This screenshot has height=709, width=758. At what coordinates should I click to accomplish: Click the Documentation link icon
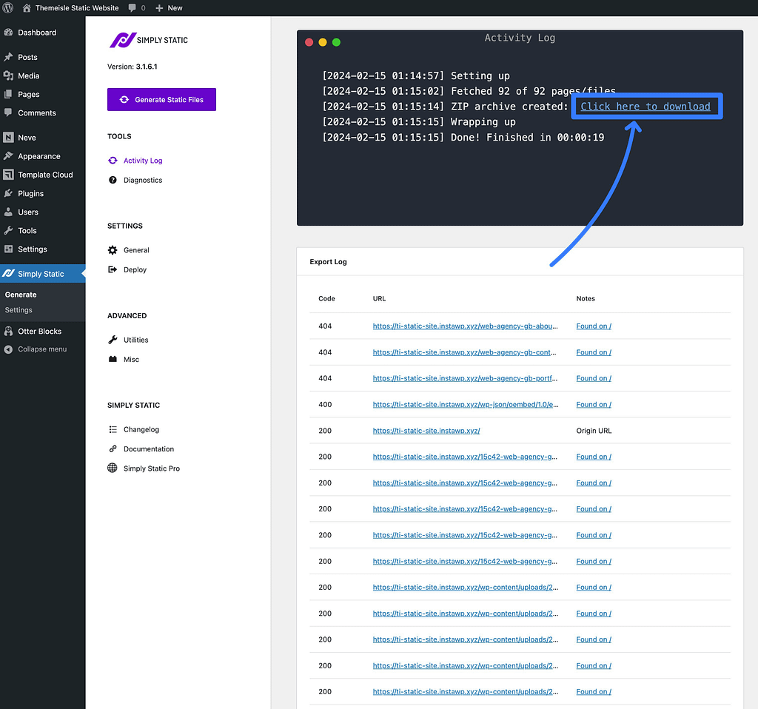click(x=113, y=448)
